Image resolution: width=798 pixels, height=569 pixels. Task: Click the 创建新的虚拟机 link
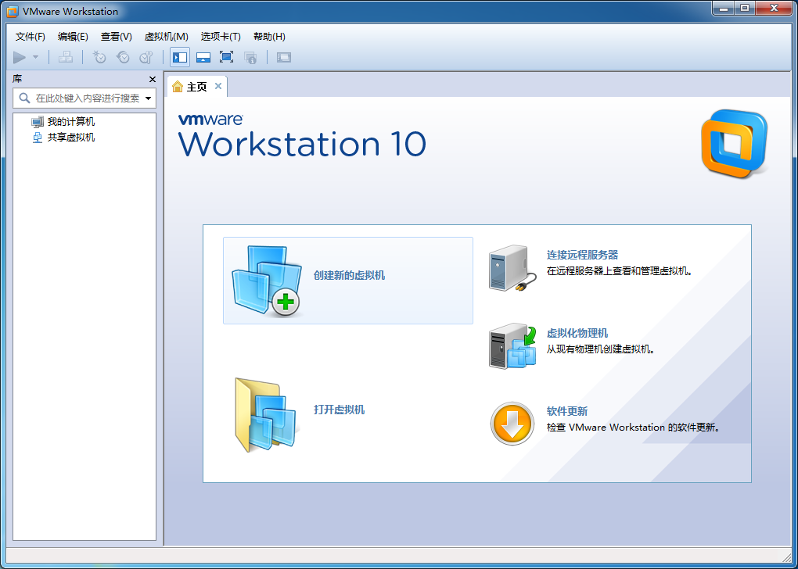click(x=349, y=276)
